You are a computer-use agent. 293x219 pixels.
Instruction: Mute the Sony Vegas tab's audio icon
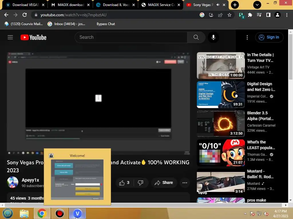(x=218, y=5)
